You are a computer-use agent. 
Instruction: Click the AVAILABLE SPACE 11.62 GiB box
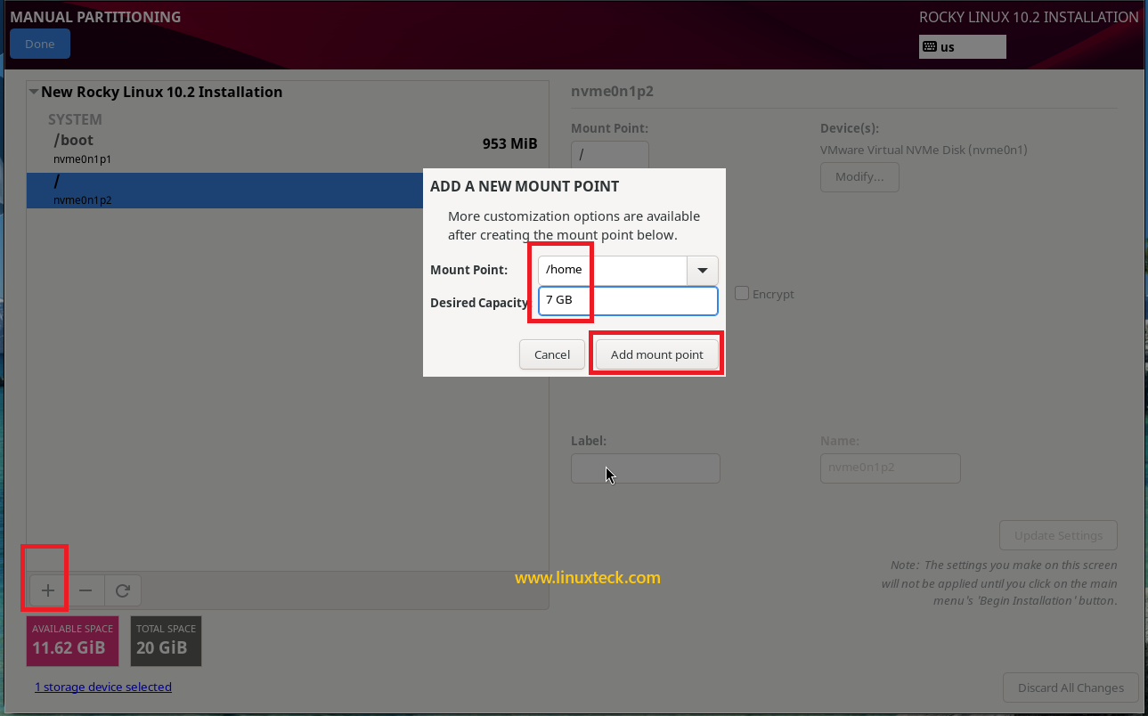tap(74, 641)
